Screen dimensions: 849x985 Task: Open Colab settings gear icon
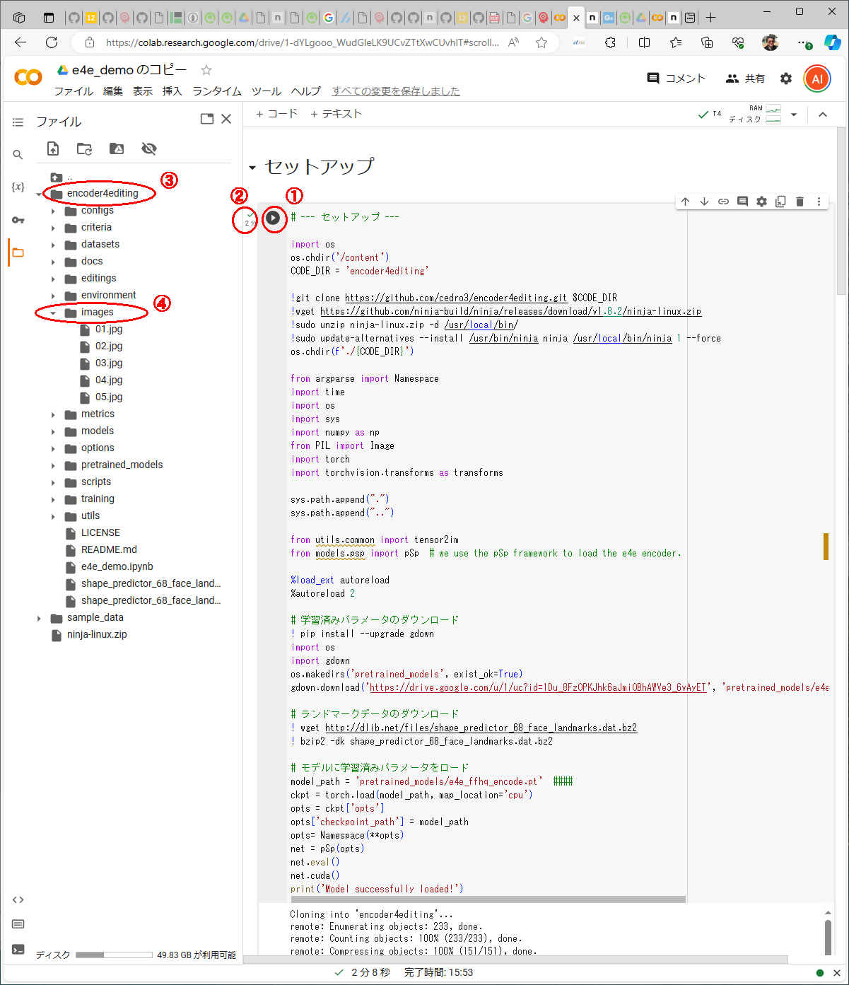pos(786,78)
